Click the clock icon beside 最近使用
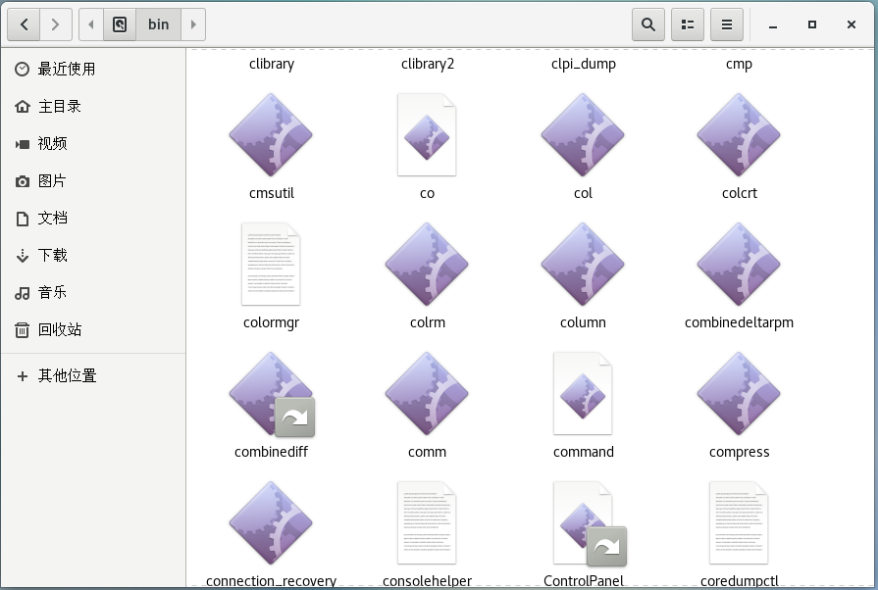Viewport: 878px width, 590px height. tap(22, 70)
